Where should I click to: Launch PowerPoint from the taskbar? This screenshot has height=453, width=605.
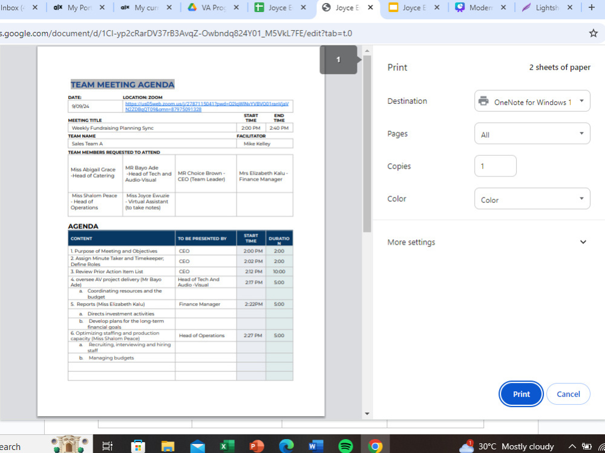click(x=257, y=446)
